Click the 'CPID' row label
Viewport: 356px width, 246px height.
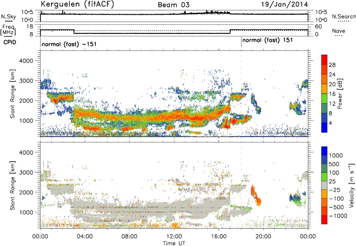[10, 42]
